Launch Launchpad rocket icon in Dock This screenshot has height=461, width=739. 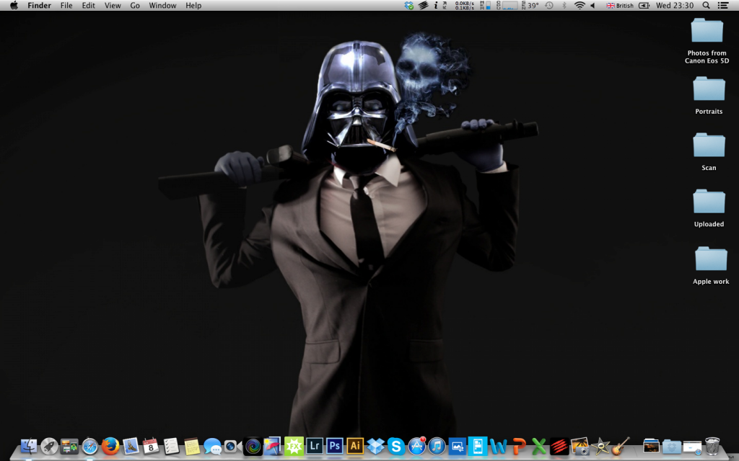click(x=49, y=446)
